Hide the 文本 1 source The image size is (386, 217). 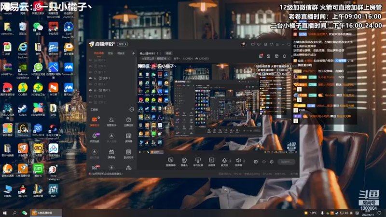coord(90,78)
